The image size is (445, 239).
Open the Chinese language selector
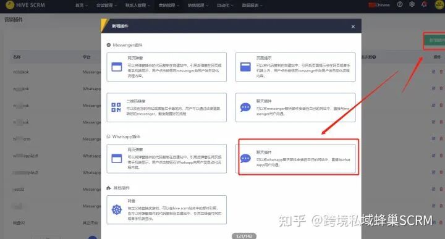pyautogui.click(x=379, y=5)
